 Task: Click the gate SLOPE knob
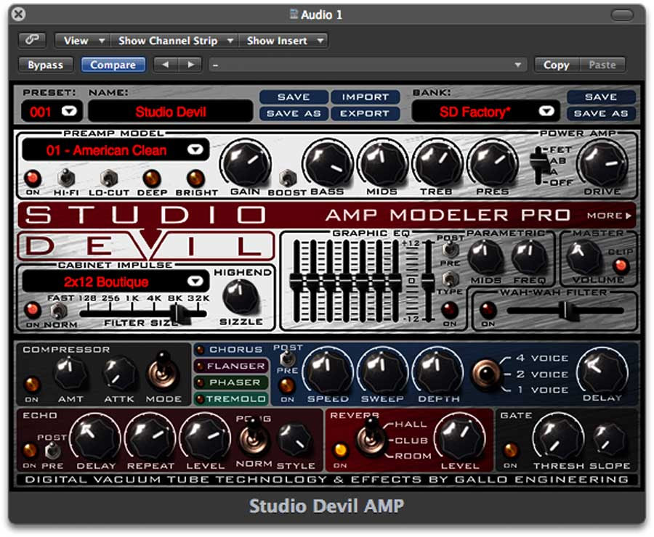coord(610,440)
